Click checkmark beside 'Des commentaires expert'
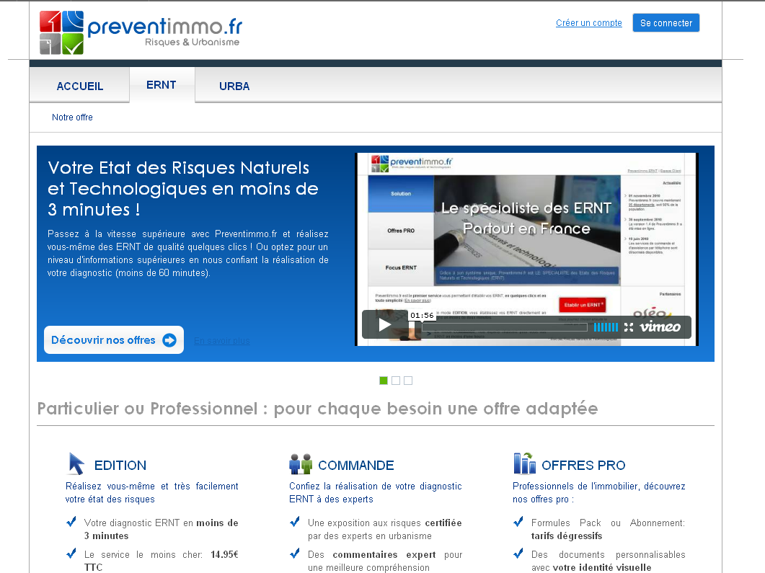Image resolution: width=765 pixels, height=573 pixels. pos(295,554)
